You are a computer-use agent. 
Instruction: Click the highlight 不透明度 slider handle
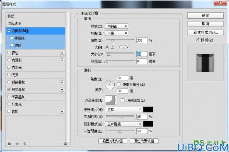[x=121, y=117]
